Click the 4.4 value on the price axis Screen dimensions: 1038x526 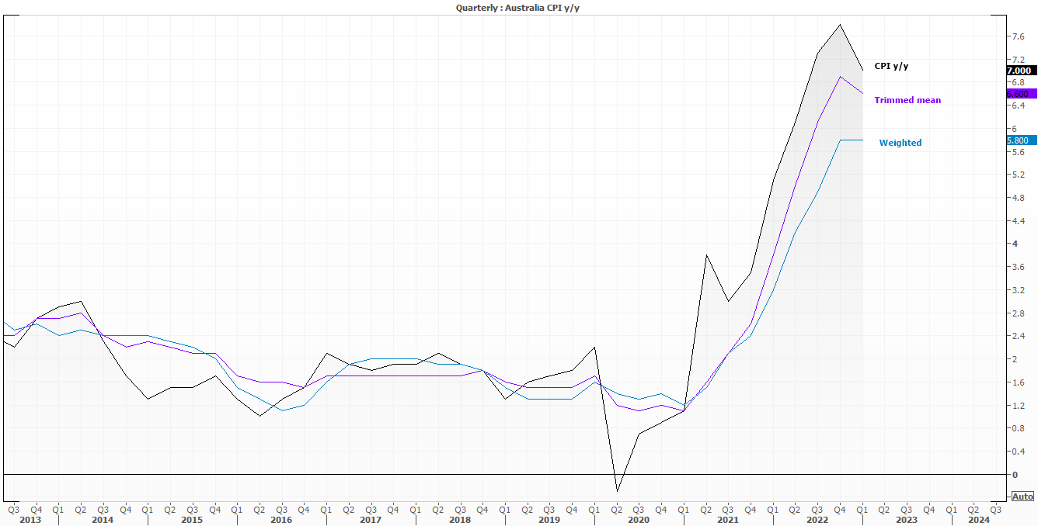tap(1018, 221)
